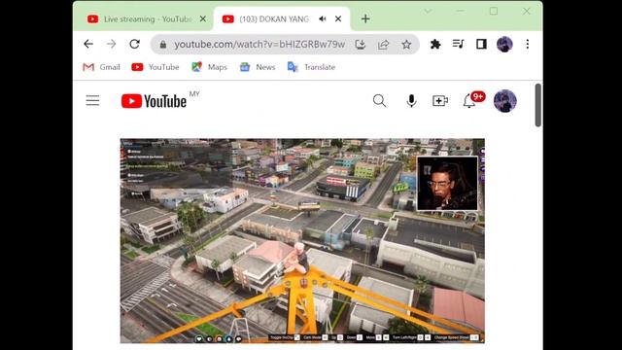Toggle Chrome side panel
Screen dimensions: 622x350
pos(481,44)
